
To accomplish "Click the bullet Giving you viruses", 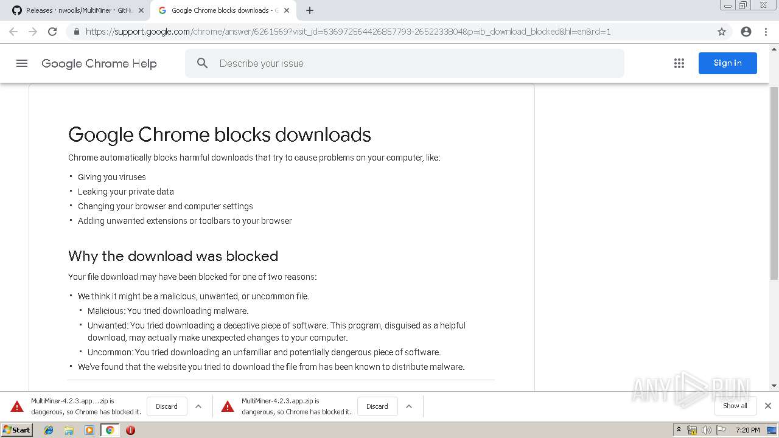I will click(112, 177).
